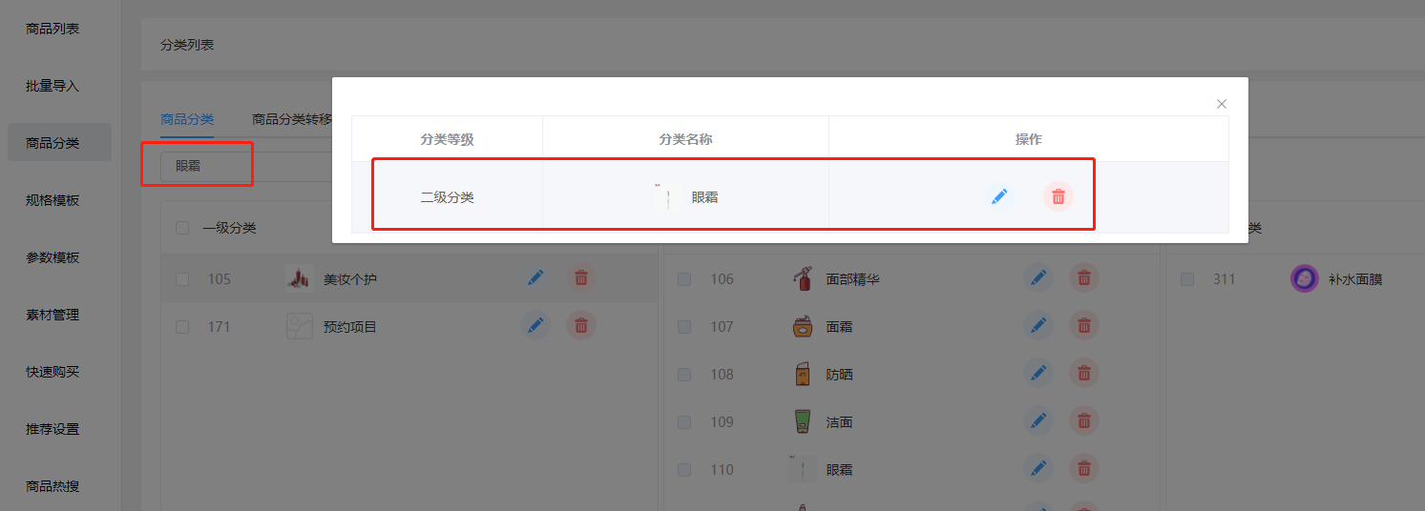Click the 分类名称 column header in dialog

tap(685, 139)
